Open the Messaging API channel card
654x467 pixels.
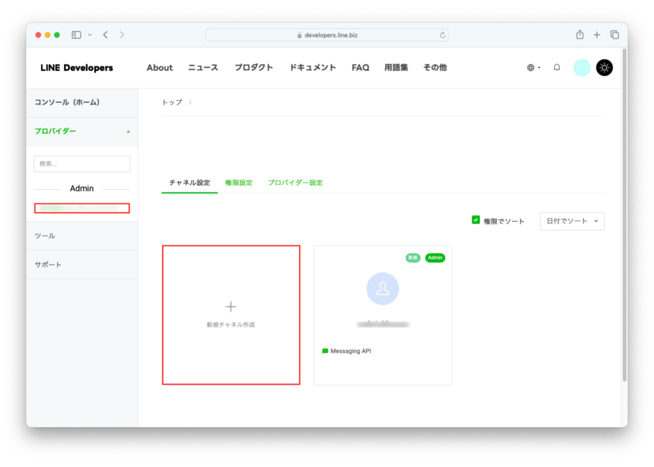[383, 315]
